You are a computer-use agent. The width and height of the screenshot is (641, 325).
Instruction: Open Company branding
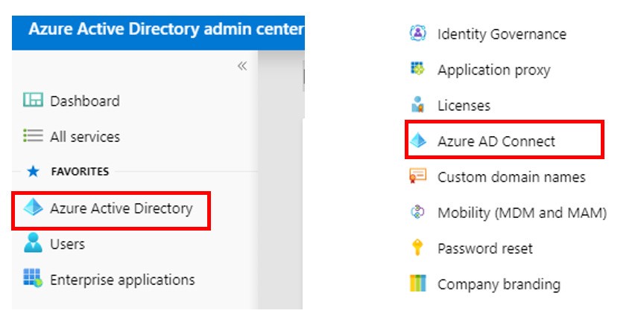click(499, 284)
